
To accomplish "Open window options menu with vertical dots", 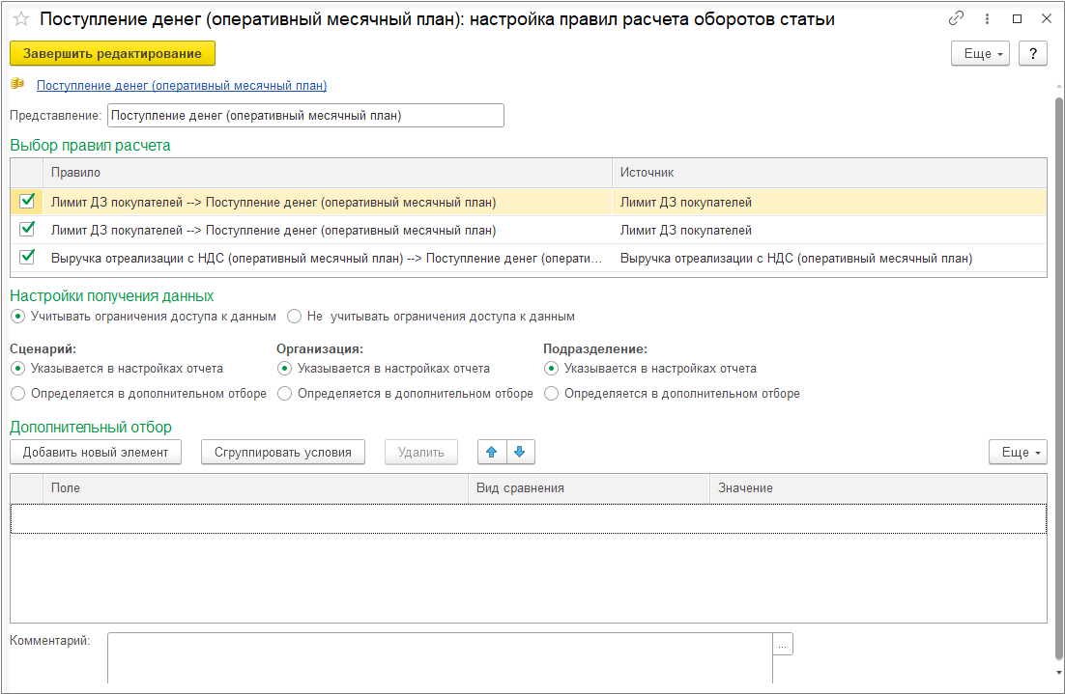I will (987, 18).
